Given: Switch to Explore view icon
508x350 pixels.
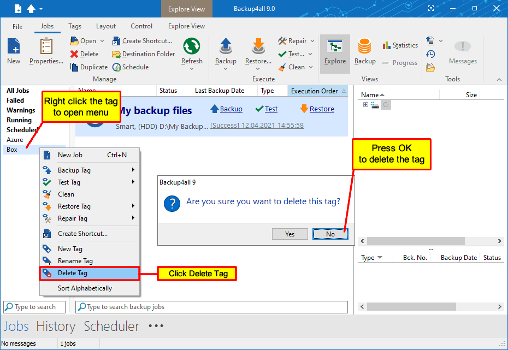Looking at the screenshot, I should (335, 48).
